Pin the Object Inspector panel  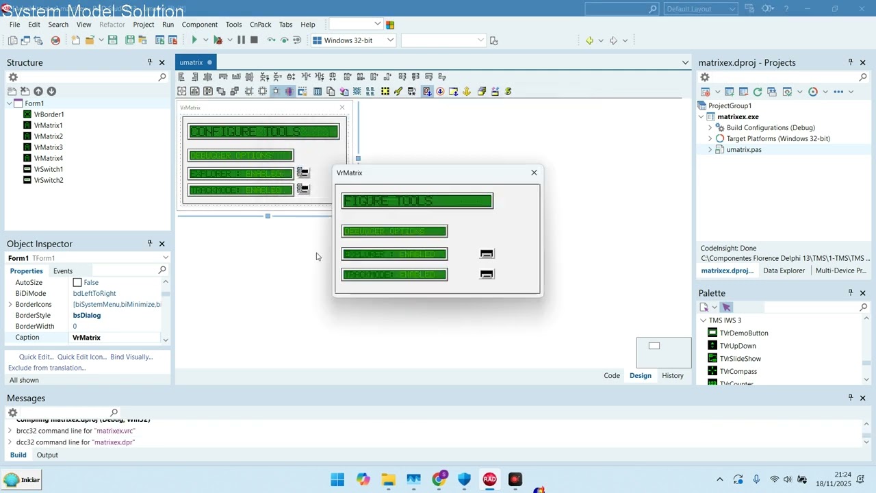tap(149, 244)
